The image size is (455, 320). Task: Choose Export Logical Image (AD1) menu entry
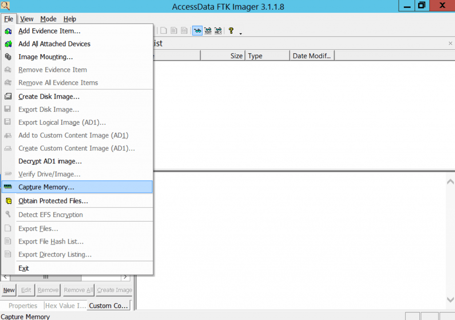pos(77,122)
